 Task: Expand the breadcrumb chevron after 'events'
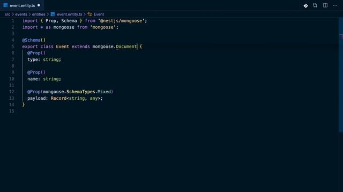[29, 14]
